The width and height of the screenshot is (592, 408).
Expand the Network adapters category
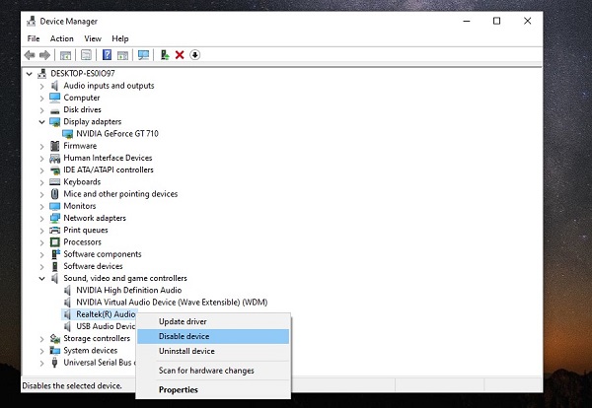coord(41,218)
